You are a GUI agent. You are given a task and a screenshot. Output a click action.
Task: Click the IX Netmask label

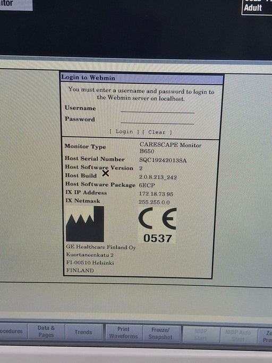pos(83,201)
